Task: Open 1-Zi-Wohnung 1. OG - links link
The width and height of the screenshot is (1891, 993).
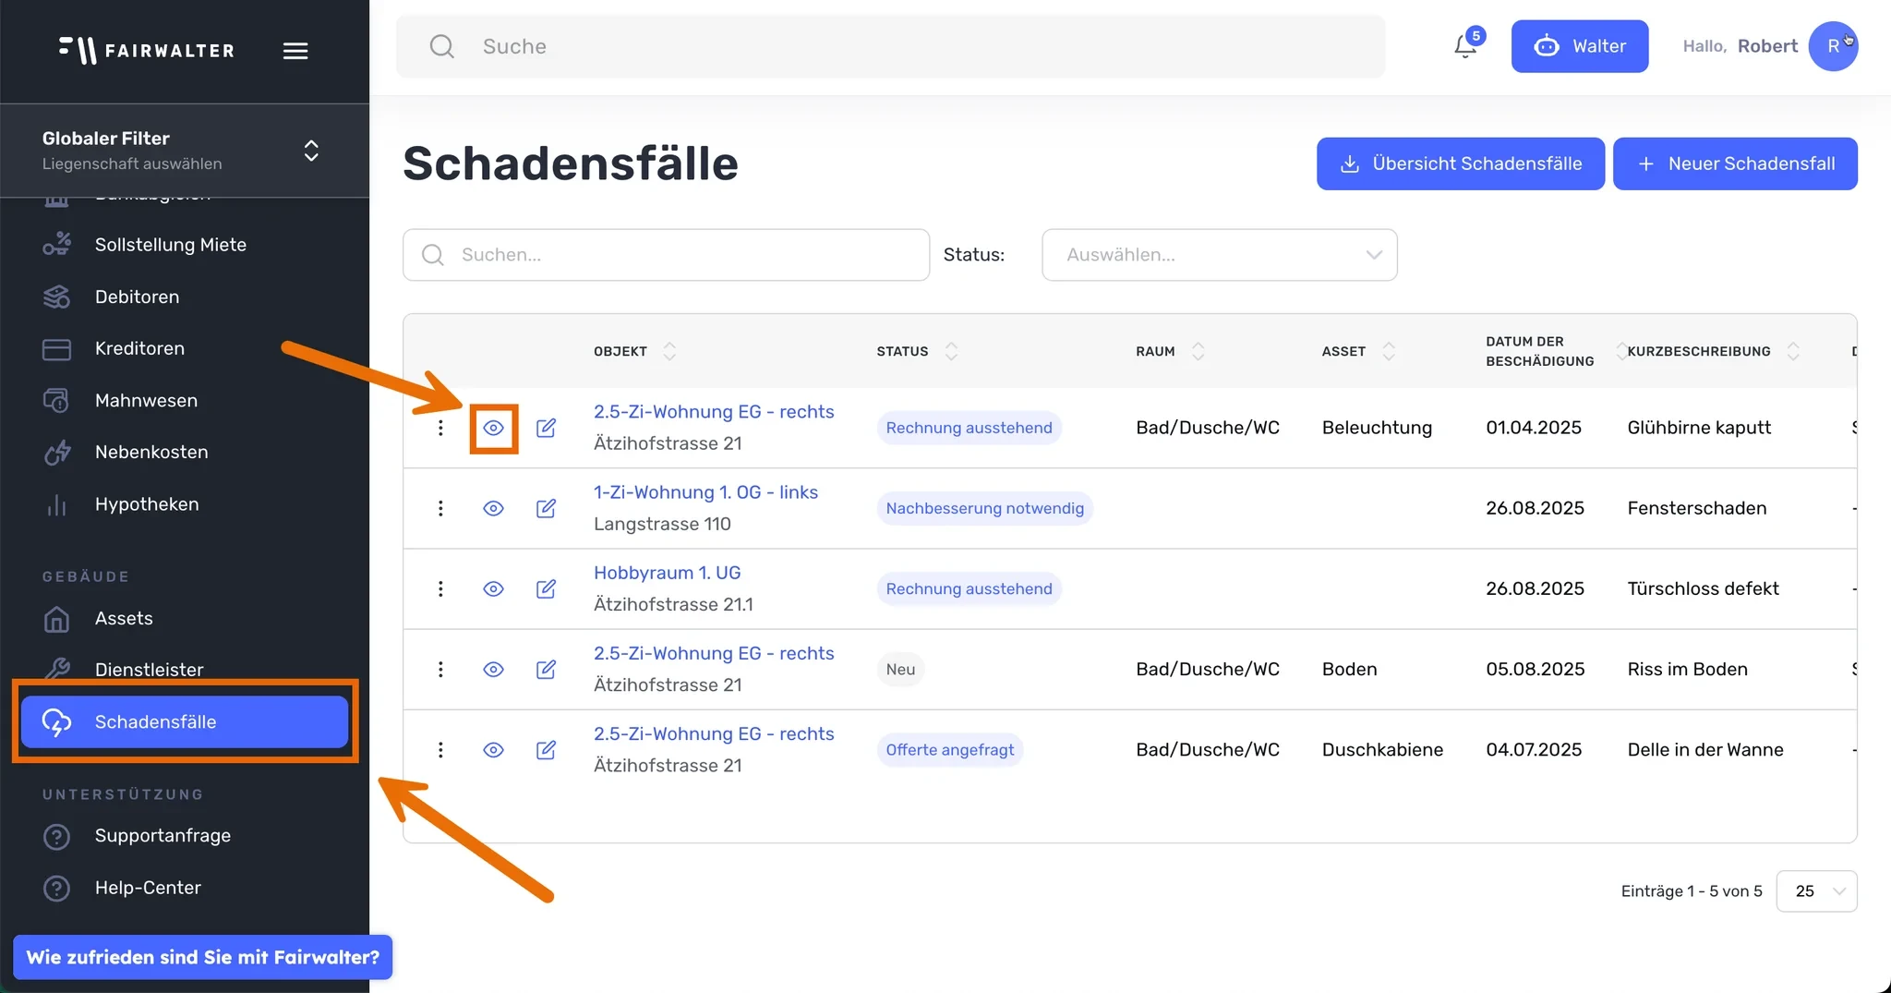Action: pos(705,492)
